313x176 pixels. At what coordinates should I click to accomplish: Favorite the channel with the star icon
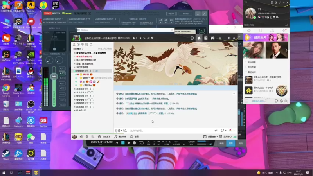pos(140,38)
